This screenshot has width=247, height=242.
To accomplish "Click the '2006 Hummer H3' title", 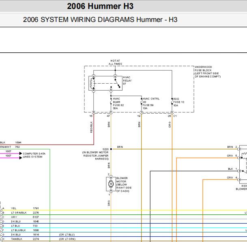I will pos(100,6).
